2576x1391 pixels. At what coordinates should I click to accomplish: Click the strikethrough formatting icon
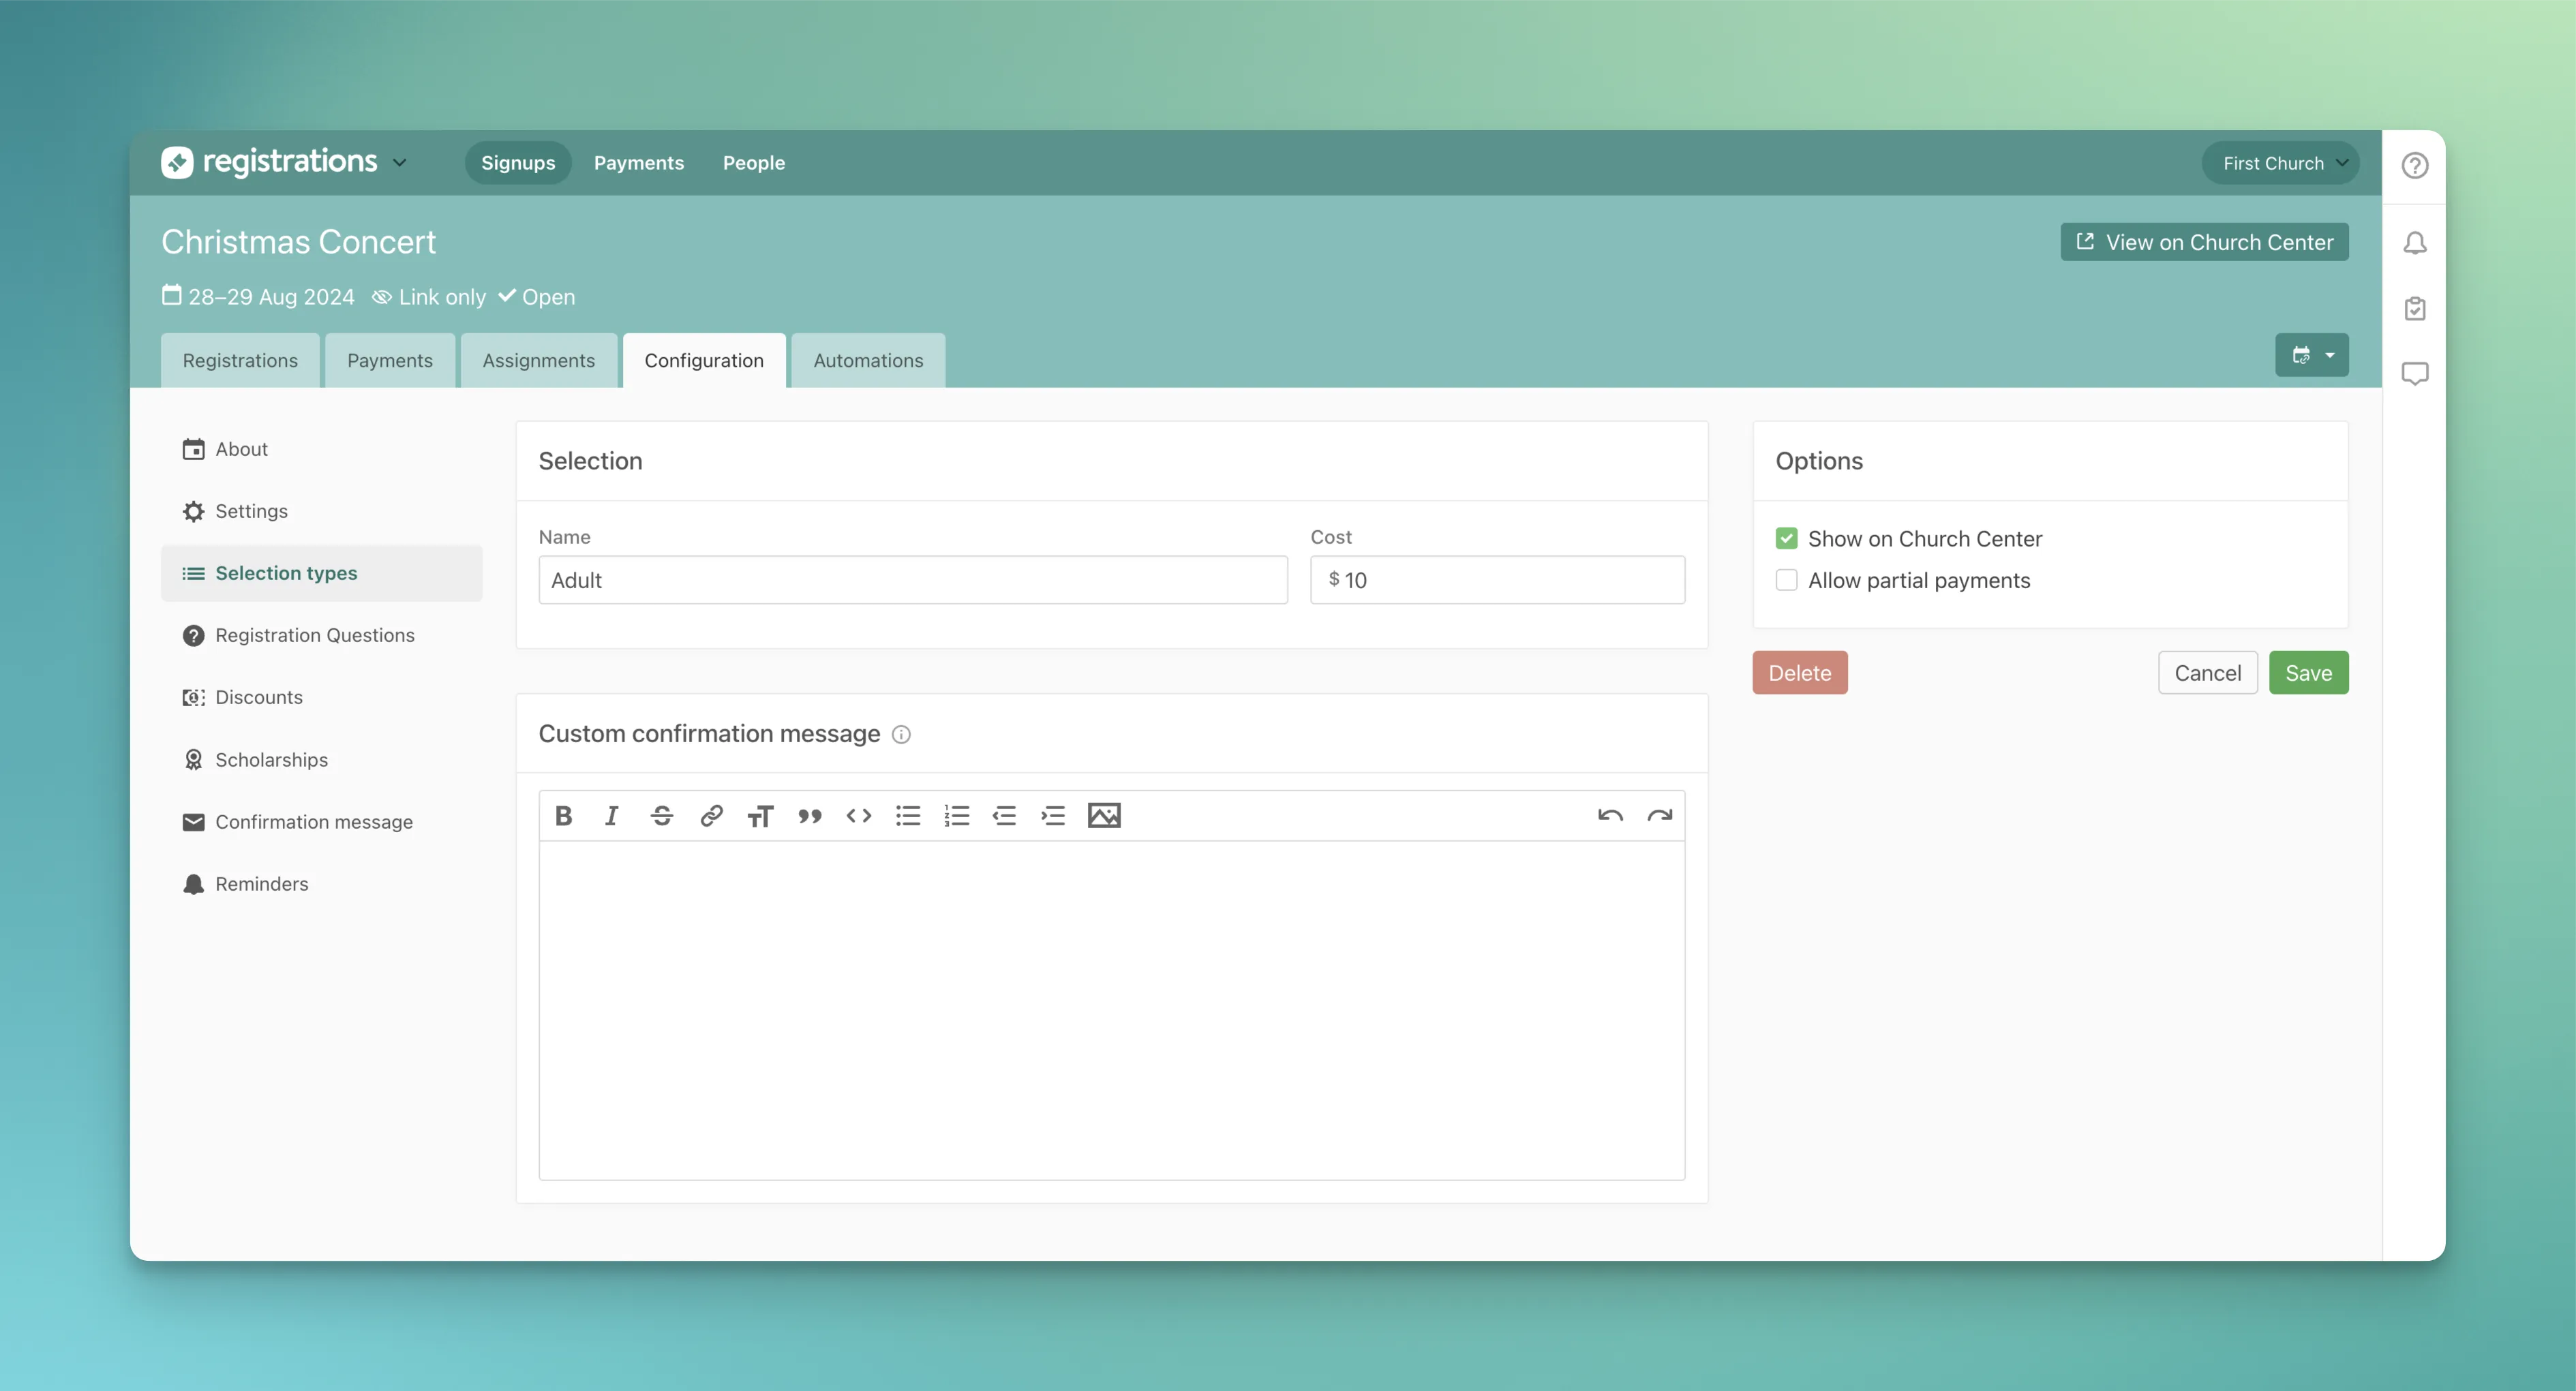click(x=661, y=816)
